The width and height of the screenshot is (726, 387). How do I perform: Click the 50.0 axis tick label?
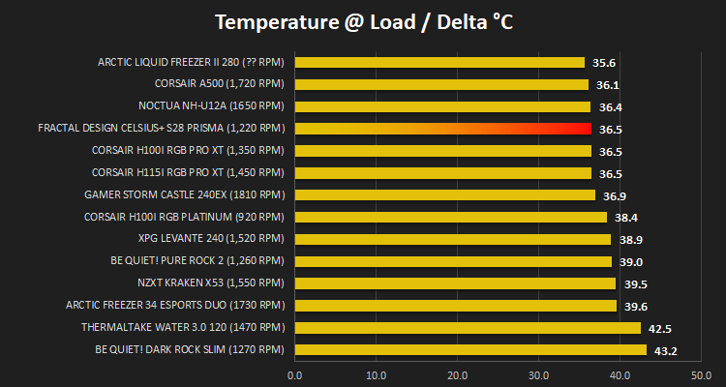tap(701, 374)
